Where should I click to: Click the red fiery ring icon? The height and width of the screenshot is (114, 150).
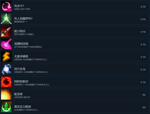[6, 82]
